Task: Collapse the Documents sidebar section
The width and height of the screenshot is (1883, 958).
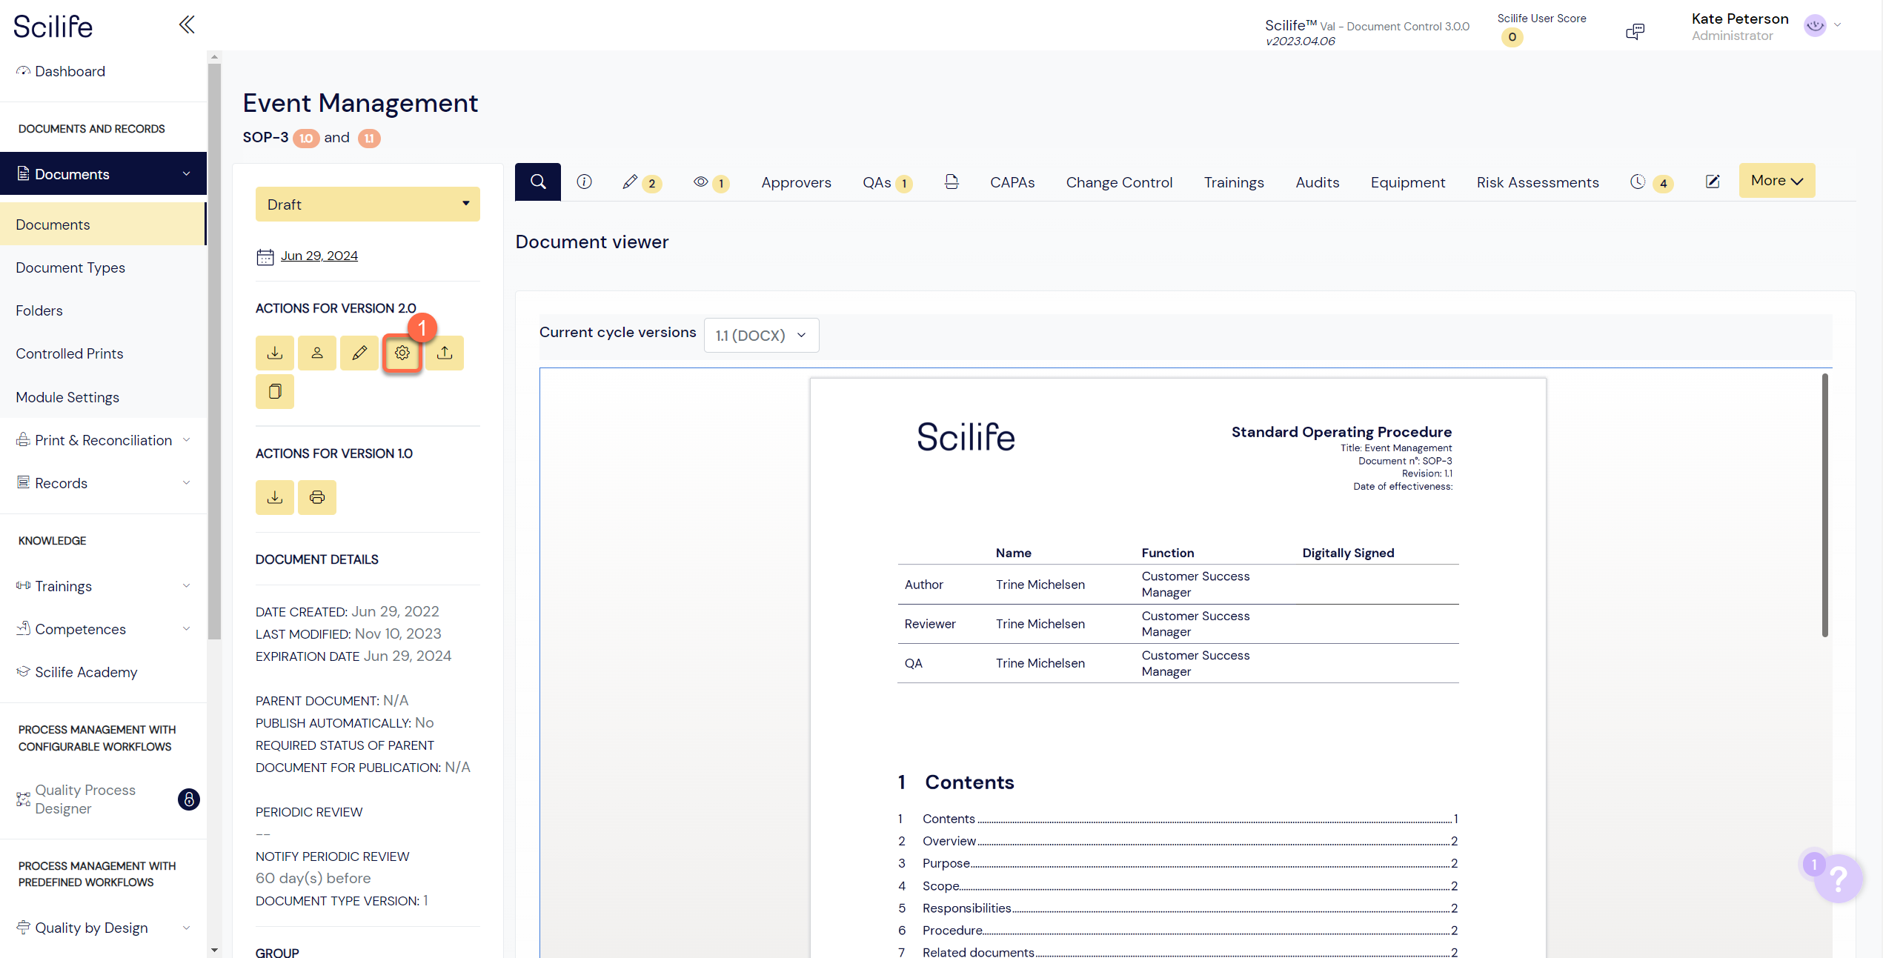Action: (x=186, y=174)
